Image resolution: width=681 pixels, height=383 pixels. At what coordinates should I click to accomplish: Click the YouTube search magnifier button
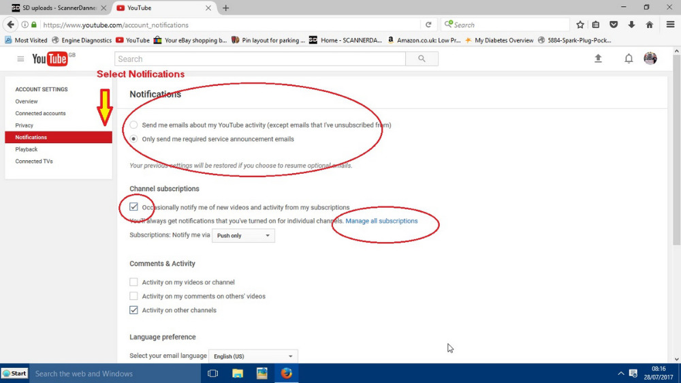pos(422,59)
